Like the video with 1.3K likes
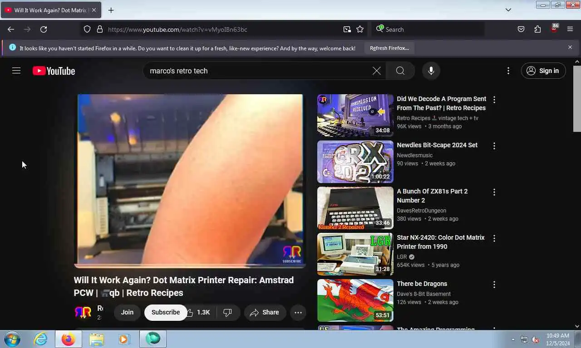This screenshot has width=581, height=348. pos(199,312)
